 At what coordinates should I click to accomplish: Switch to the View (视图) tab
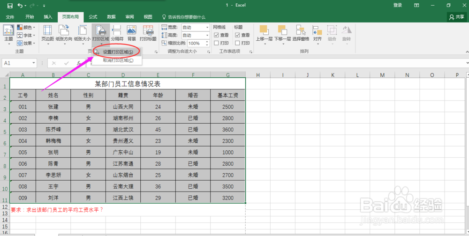(x=148, y=17)
